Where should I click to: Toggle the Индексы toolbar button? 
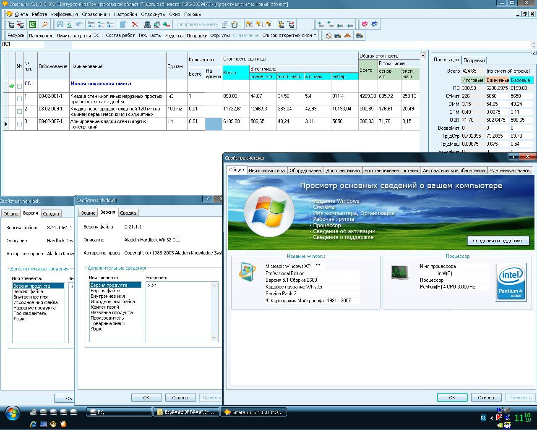coord(174,36)
